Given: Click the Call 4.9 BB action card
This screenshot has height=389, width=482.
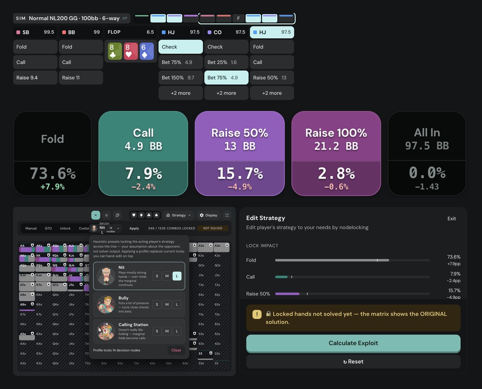Looking at the screenshot, I should point(143,154).
